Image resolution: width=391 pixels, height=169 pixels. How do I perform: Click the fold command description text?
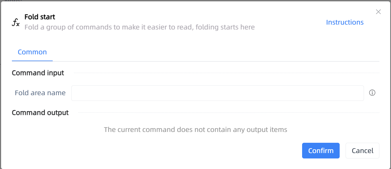pos(139,27)
